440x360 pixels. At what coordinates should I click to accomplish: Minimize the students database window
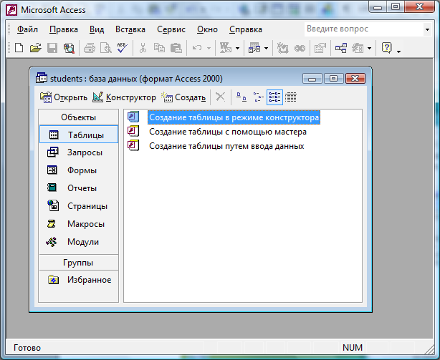coord(312,79)
